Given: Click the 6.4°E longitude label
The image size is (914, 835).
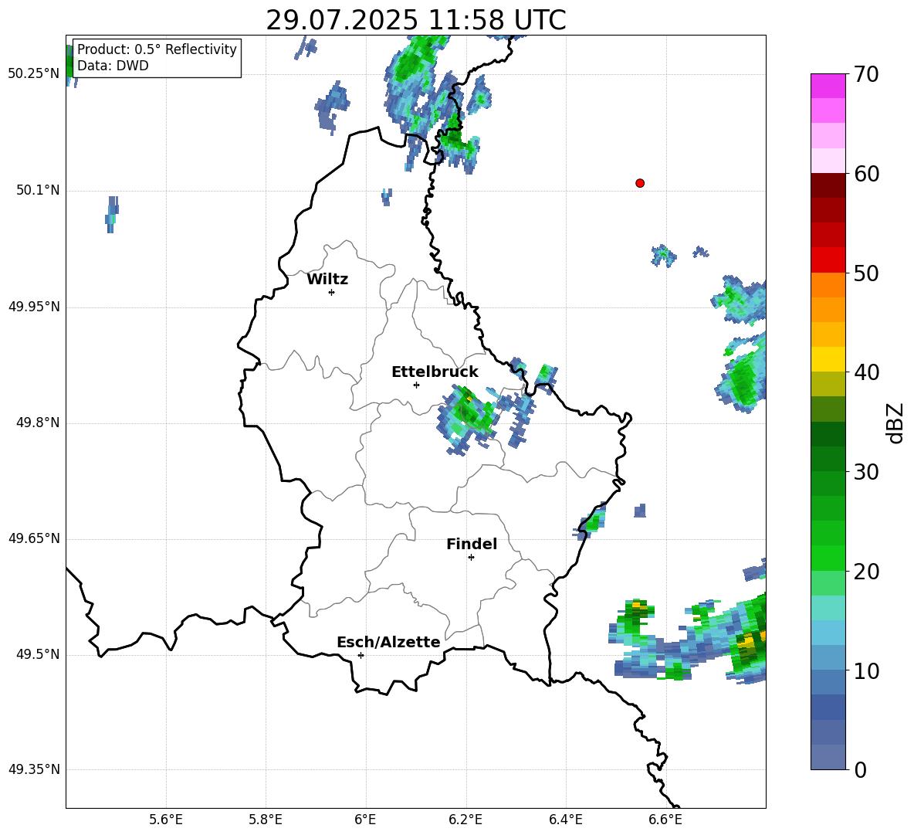Looking at the screenshot, I should [565, 820].
